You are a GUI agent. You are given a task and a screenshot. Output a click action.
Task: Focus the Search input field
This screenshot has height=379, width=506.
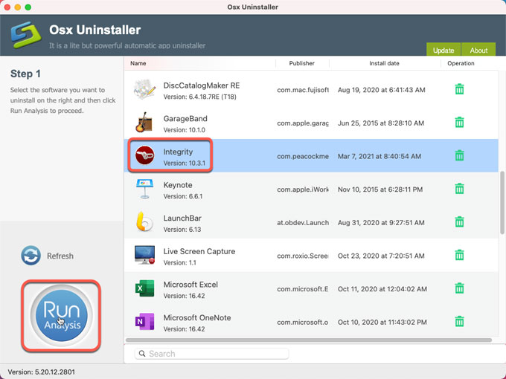[211, 354]
